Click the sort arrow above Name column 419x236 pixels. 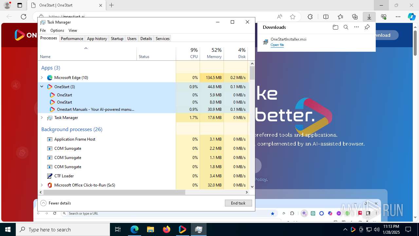pyautogui.click(x=86, y=48)
